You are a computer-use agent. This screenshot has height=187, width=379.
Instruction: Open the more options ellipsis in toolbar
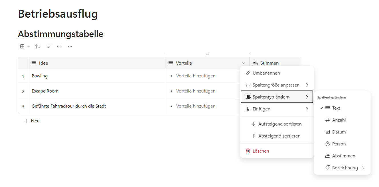coord(70,46)
